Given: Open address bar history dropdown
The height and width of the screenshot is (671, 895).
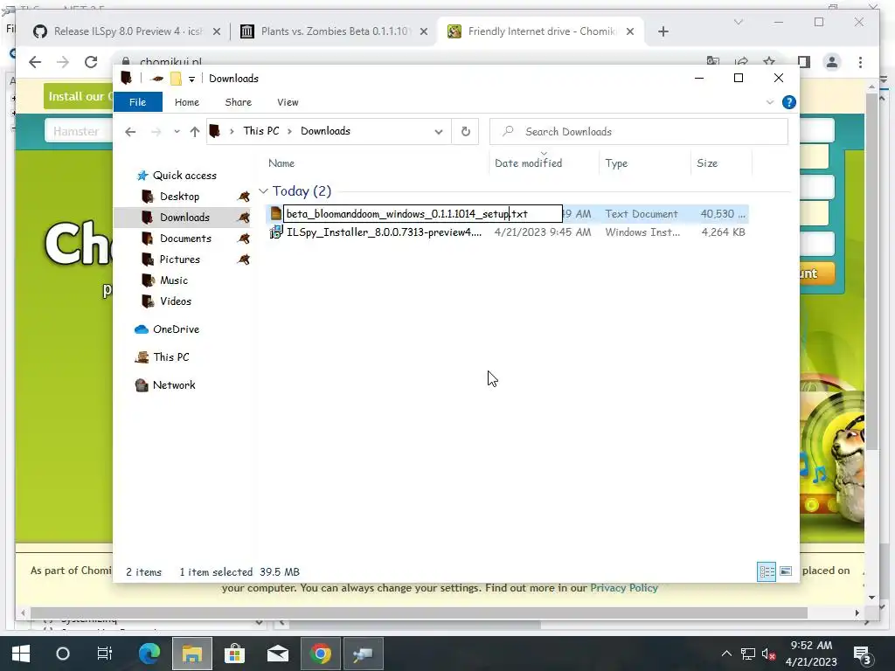Looking at the screenshot, I should (x=439, y=132).
